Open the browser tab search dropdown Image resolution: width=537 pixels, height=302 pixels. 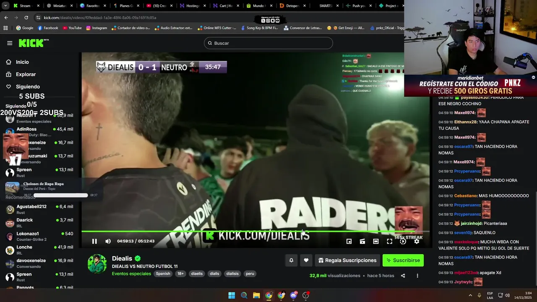click(x=5, y=6)
